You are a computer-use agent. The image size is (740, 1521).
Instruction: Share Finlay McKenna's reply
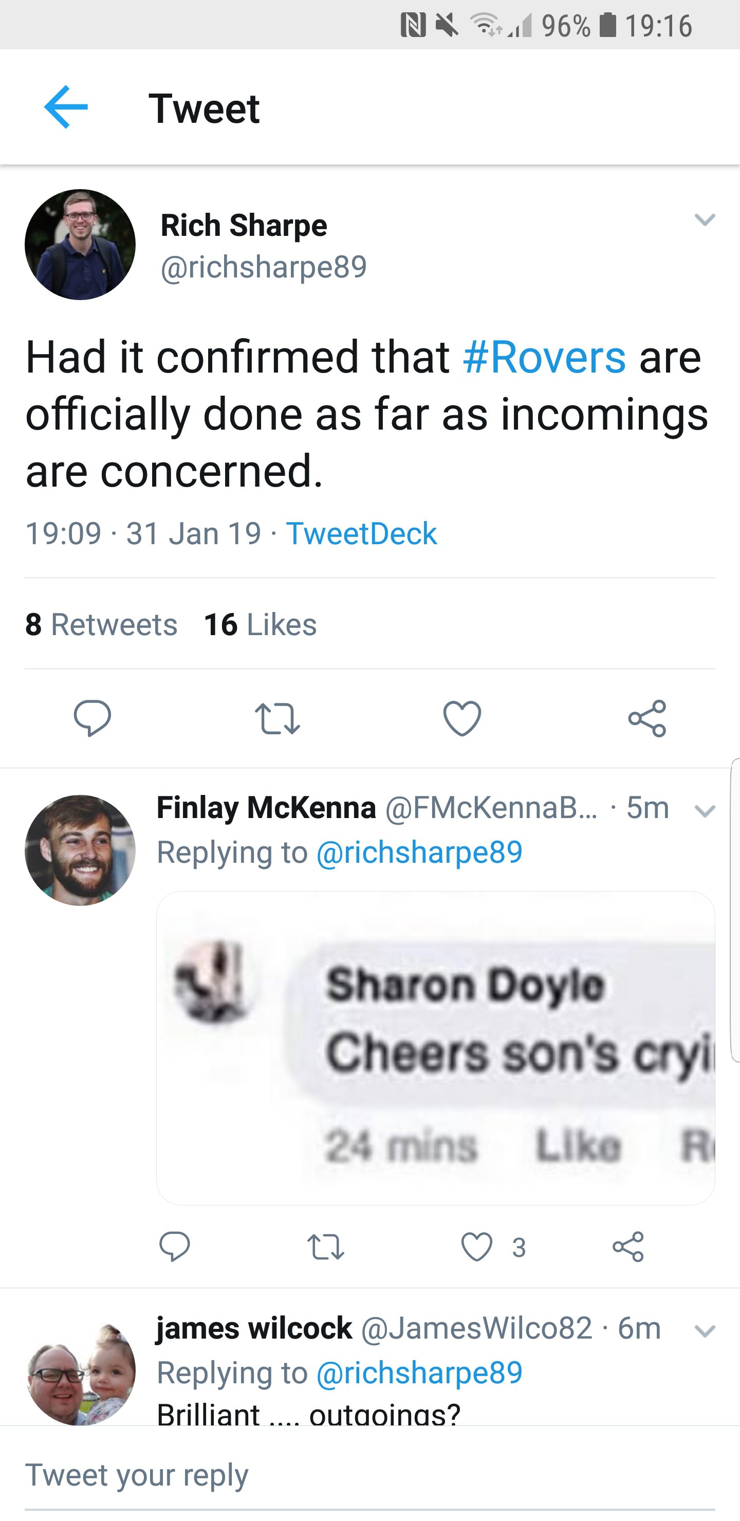tap(628, 1247)
